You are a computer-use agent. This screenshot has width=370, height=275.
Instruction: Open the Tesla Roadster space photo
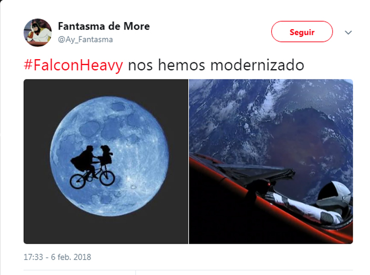pos(271,161)
